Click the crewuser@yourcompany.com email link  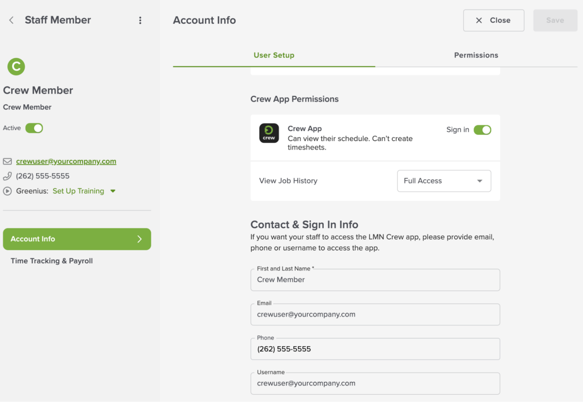coord(66,161)
